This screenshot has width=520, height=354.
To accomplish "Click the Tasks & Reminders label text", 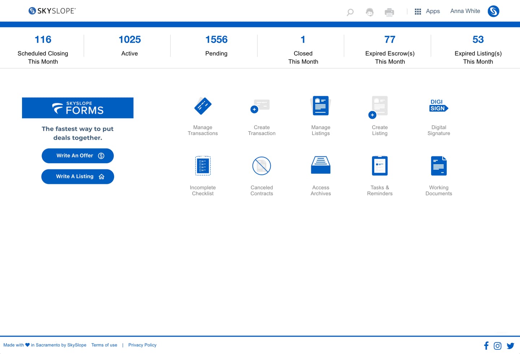I will pos(380,191).
